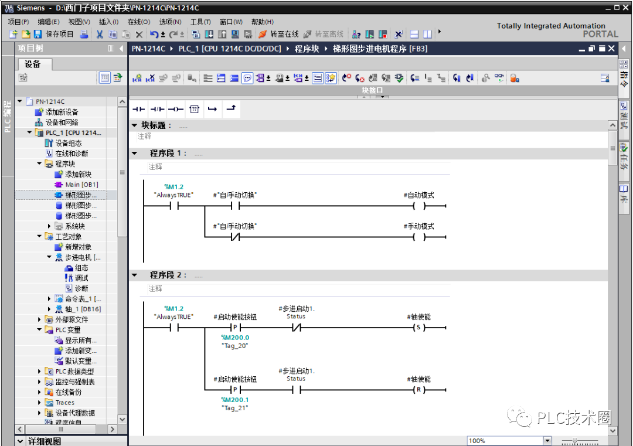Split editor space horizontally
This screenshot has width=633, height=446.
point(414,35)
